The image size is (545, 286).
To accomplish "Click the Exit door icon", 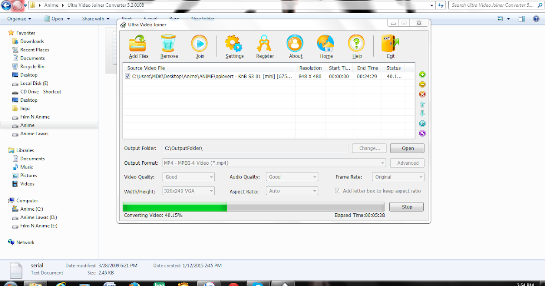I will coord(390,47).
